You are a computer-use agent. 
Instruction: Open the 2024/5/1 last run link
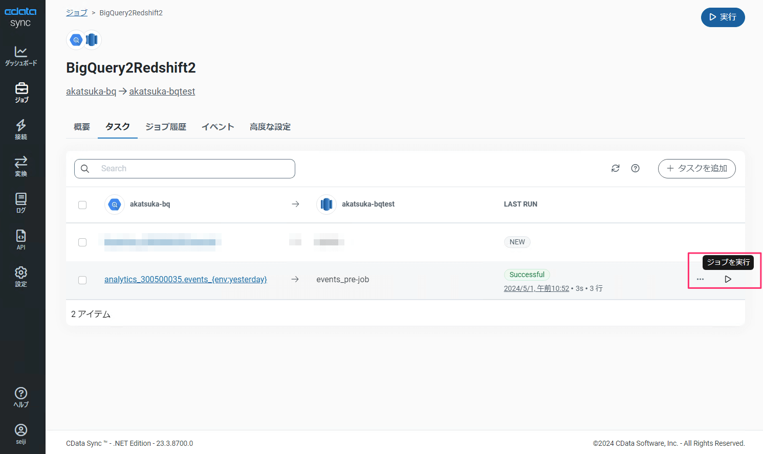(536, 288)
